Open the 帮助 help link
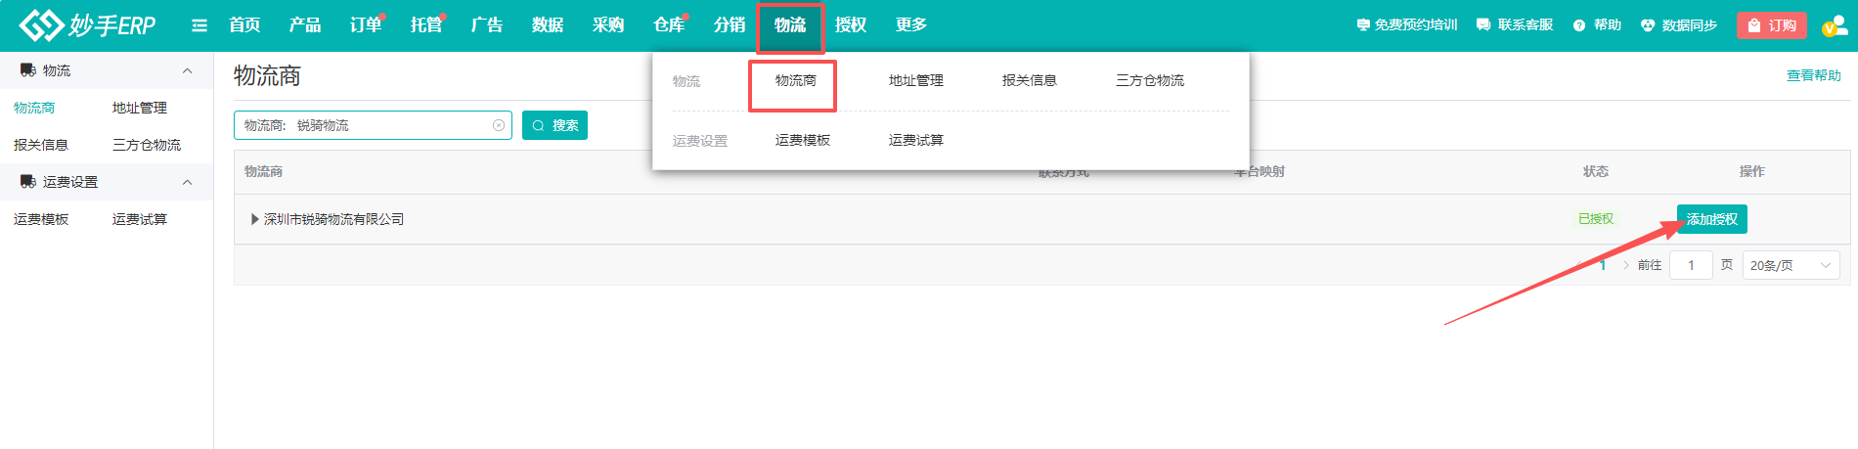 (x=1597, y=25)
